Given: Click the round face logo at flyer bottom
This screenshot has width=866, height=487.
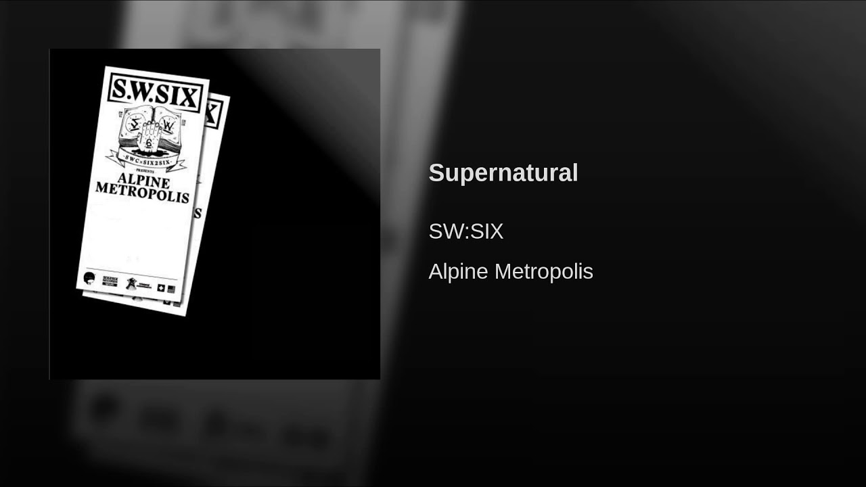Looking at the screenshot, I should (x=89, y=277).
